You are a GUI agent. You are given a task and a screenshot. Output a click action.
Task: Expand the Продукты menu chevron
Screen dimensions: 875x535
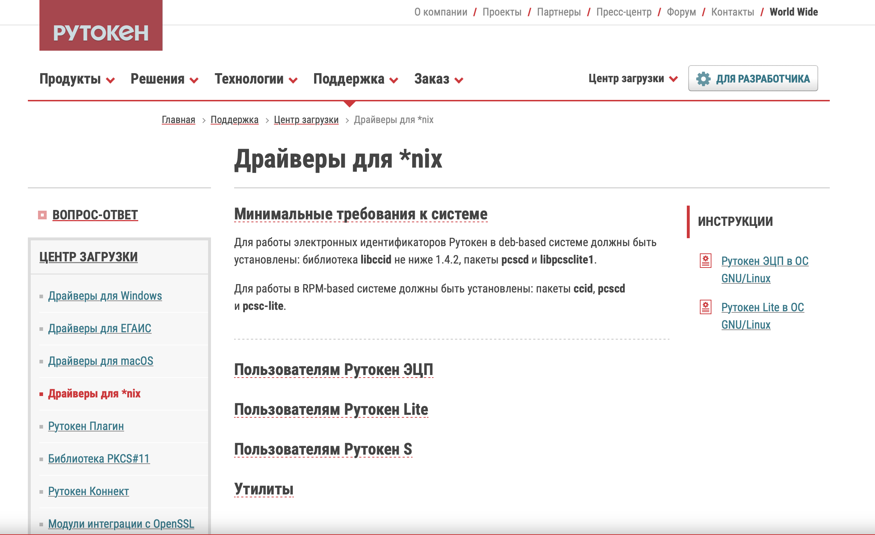(111, 80)
